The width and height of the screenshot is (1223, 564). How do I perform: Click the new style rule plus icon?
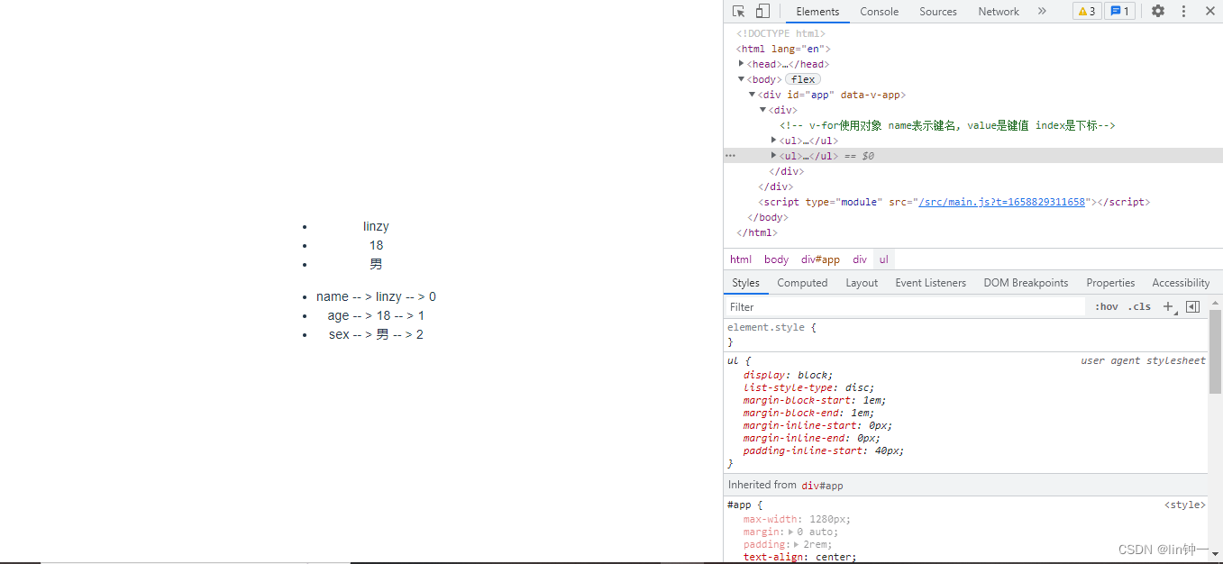(1168, 307)
